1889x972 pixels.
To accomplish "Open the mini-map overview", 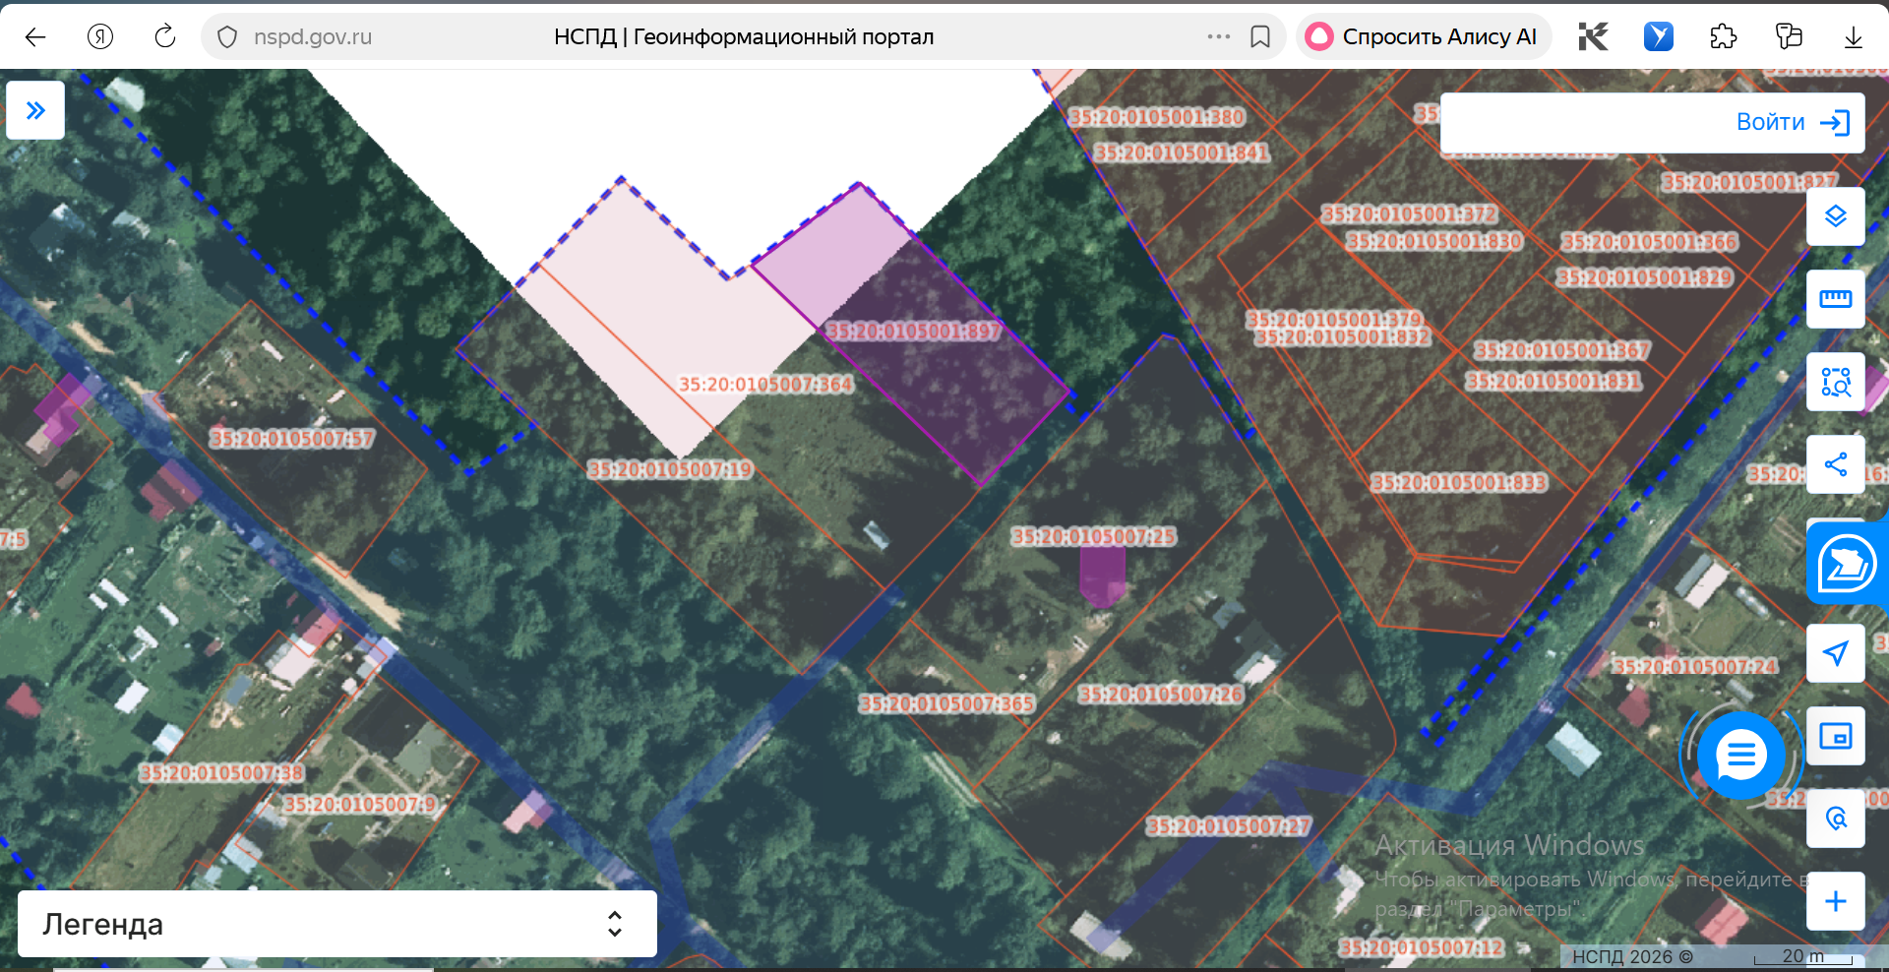I will pyautogui.click(x=1836, y=736).
